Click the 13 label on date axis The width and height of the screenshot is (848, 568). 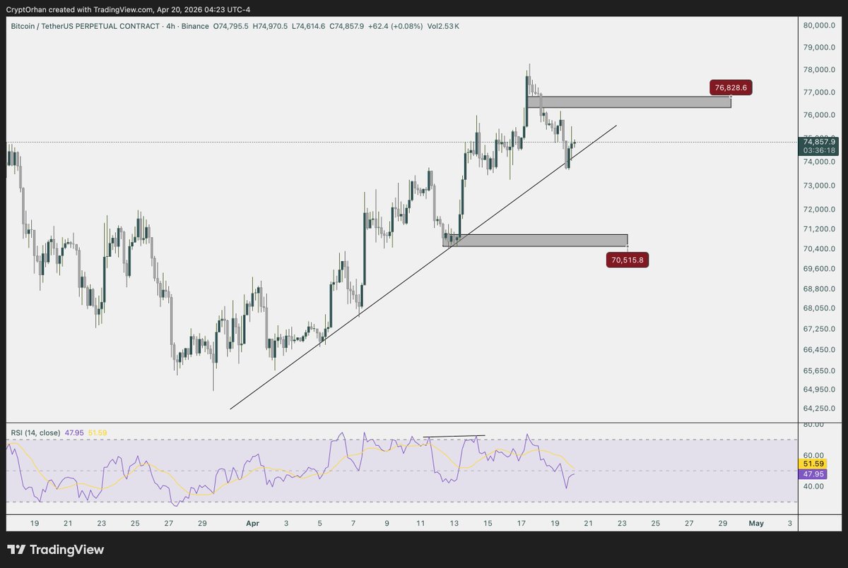tap(454, 524)
